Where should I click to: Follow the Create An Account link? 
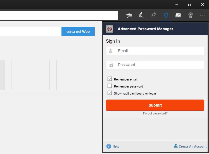[193, 146]
